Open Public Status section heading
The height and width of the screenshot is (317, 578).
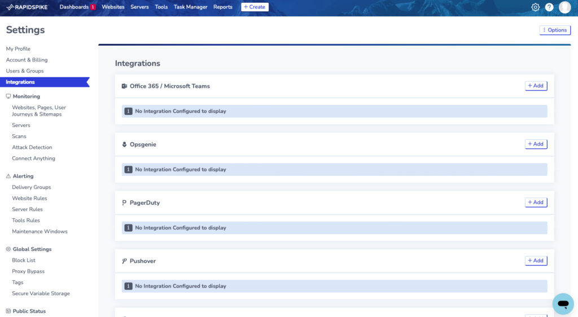pos(29,311)
